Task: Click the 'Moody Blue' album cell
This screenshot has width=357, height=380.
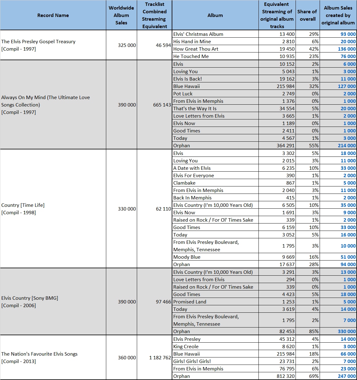Action: pyautogui.click(x=215, y=257)
